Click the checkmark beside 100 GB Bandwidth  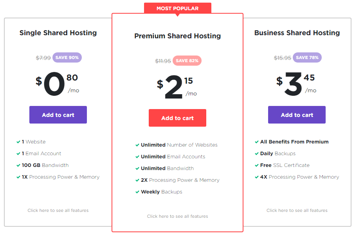point(18,165)
